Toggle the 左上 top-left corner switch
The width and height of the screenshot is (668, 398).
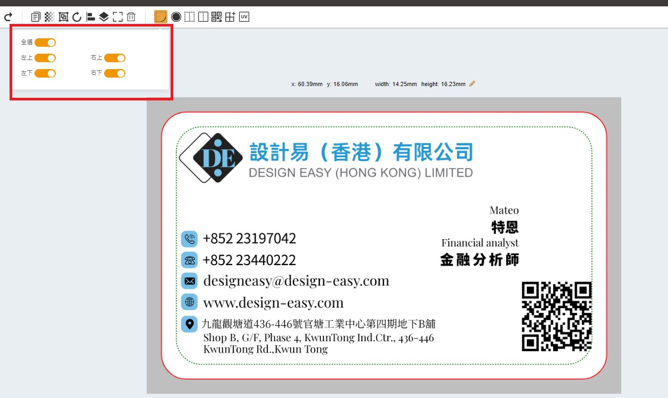[45, 58]
